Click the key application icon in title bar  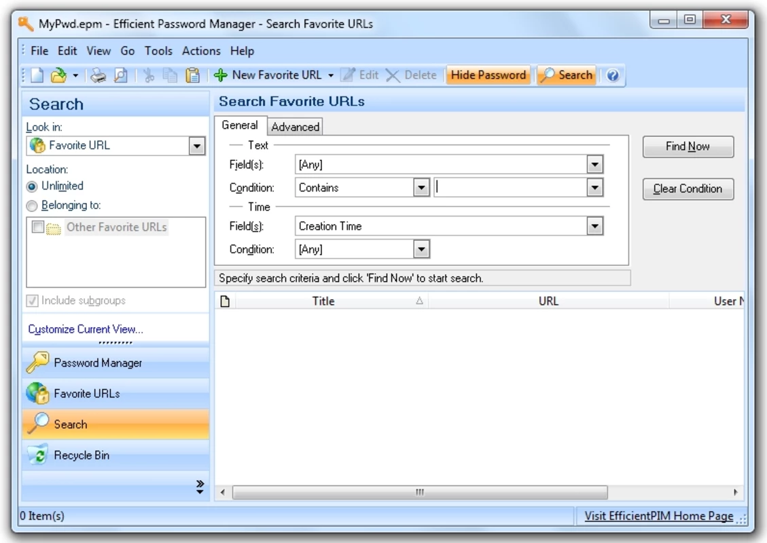click(26, 23)
